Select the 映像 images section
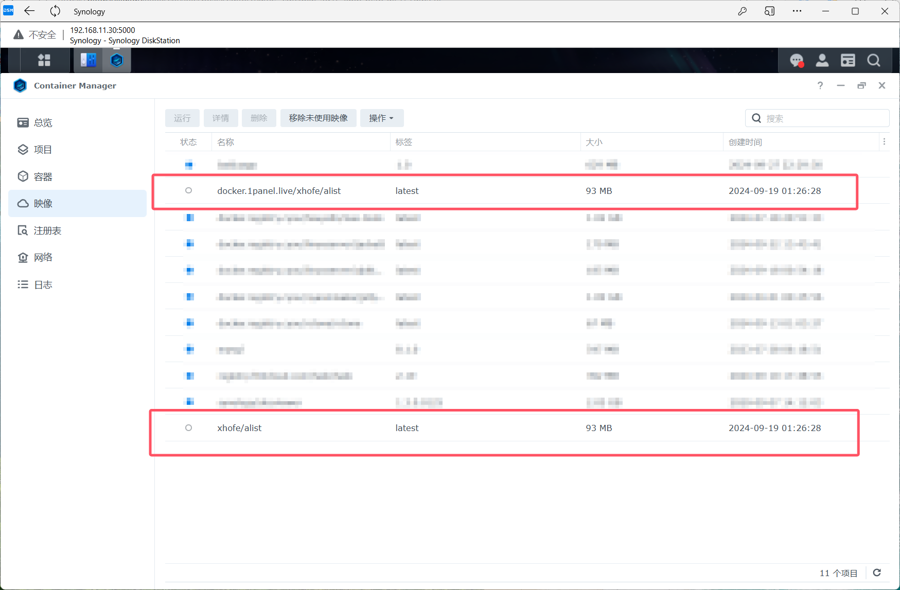 [x=77, y=204]
